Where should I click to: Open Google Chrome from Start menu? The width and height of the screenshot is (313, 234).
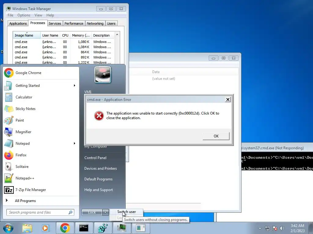tap(41, 73)
